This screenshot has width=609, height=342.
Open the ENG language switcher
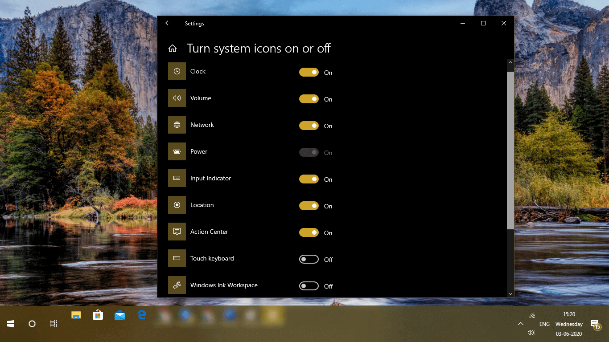point(544,324)
